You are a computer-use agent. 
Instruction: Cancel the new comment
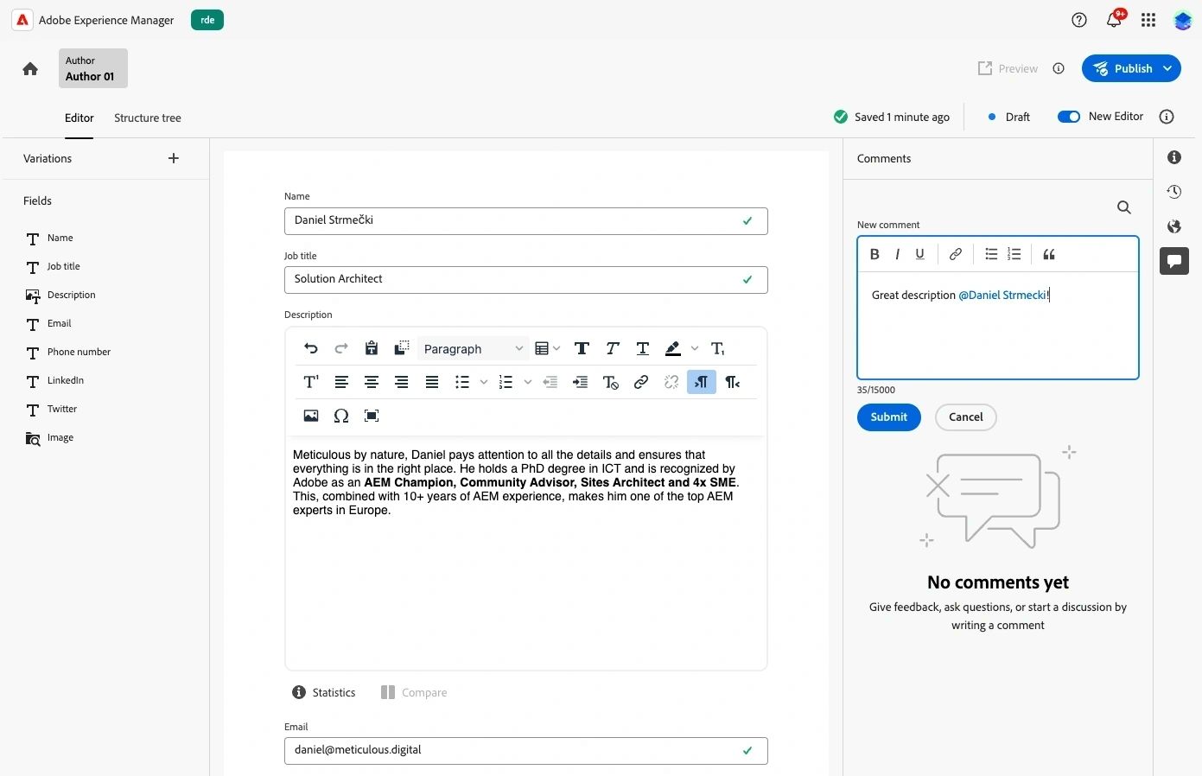965,417
